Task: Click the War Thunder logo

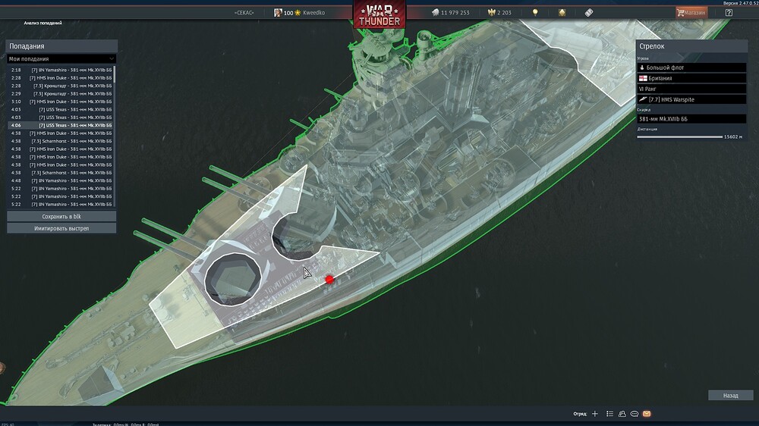Action: (x=379, y=14)
